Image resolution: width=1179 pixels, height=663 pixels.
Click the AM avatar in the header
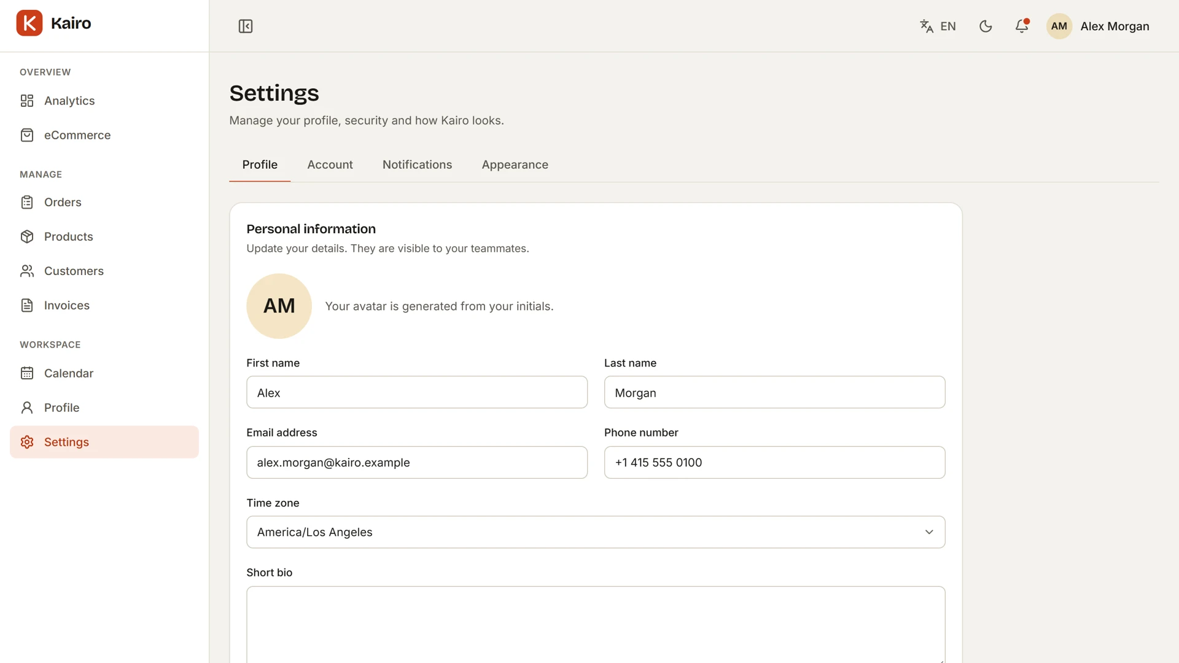1059,26
